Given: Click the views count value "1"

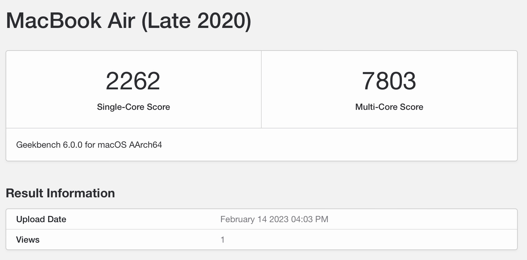Looking at the screenshot, I should click(223, 240).
